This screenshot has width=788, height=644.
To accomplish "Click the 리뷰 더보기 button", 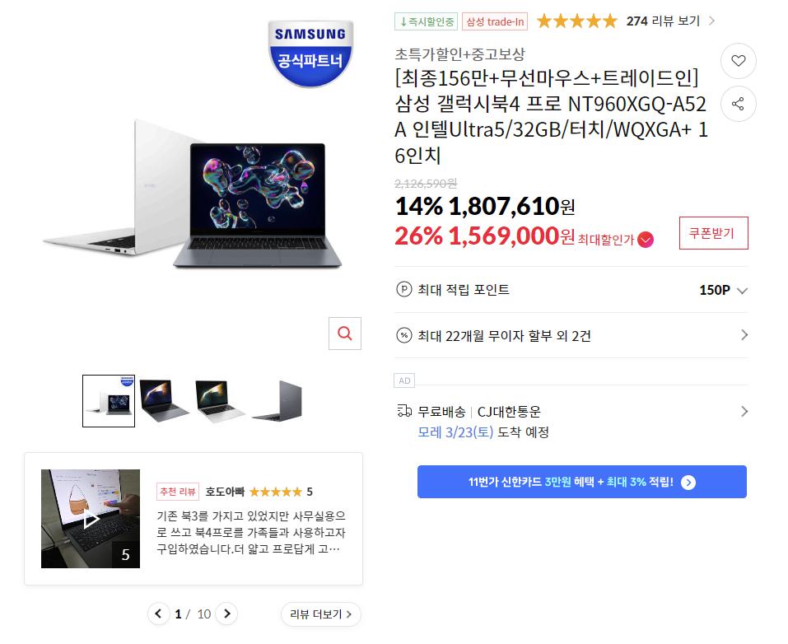I will (x=320, y=614).
